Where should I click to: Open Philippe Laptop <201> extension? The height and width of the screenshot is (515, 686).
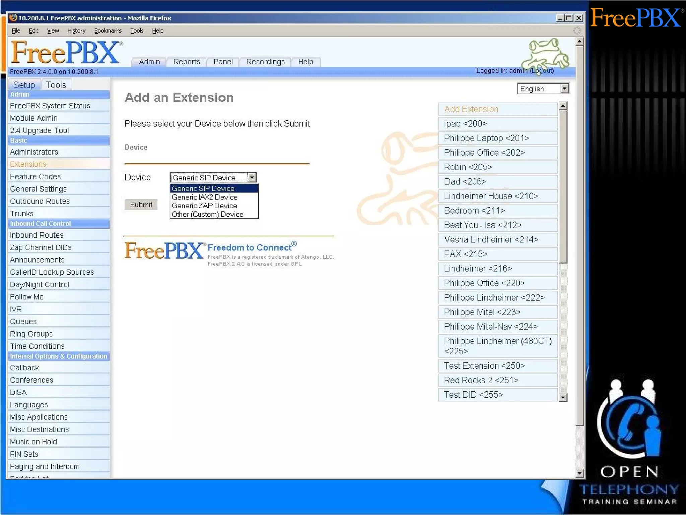(486, 138)
